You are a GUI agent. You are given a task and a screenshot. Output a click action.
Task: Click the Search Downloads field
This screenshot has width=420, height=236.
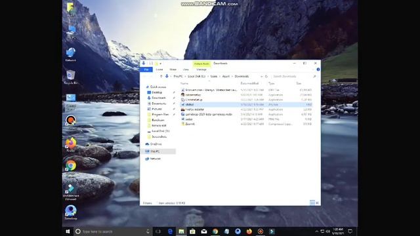coord(291,77)
